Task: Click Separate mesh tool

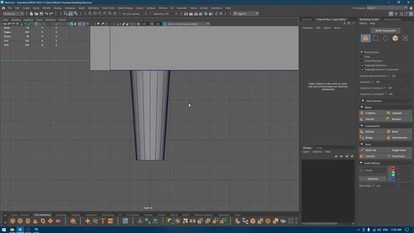Action: 398,113
